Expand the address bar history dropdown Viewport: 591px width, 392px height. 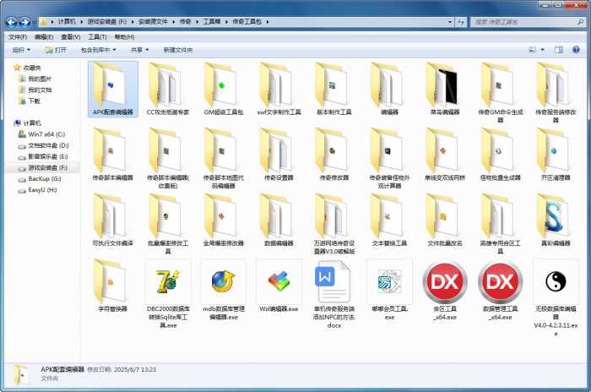[x=450, y=22]
